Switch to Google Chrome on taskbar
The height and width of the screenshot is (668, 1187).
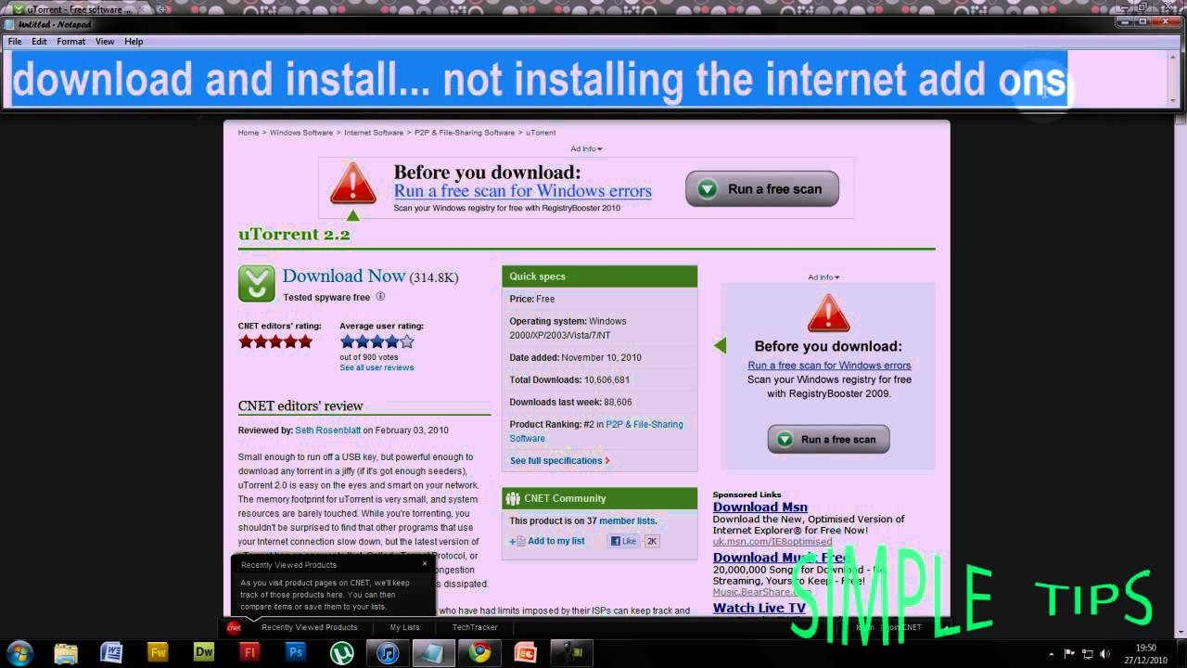click(479, 653)
